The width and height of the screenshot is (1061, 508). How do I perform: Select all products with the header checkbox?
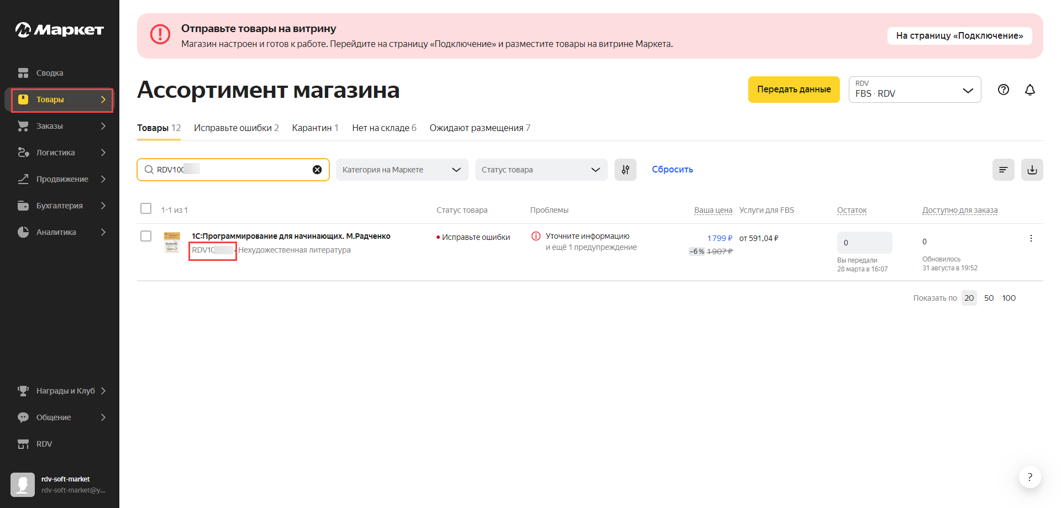tap(146, 208)
